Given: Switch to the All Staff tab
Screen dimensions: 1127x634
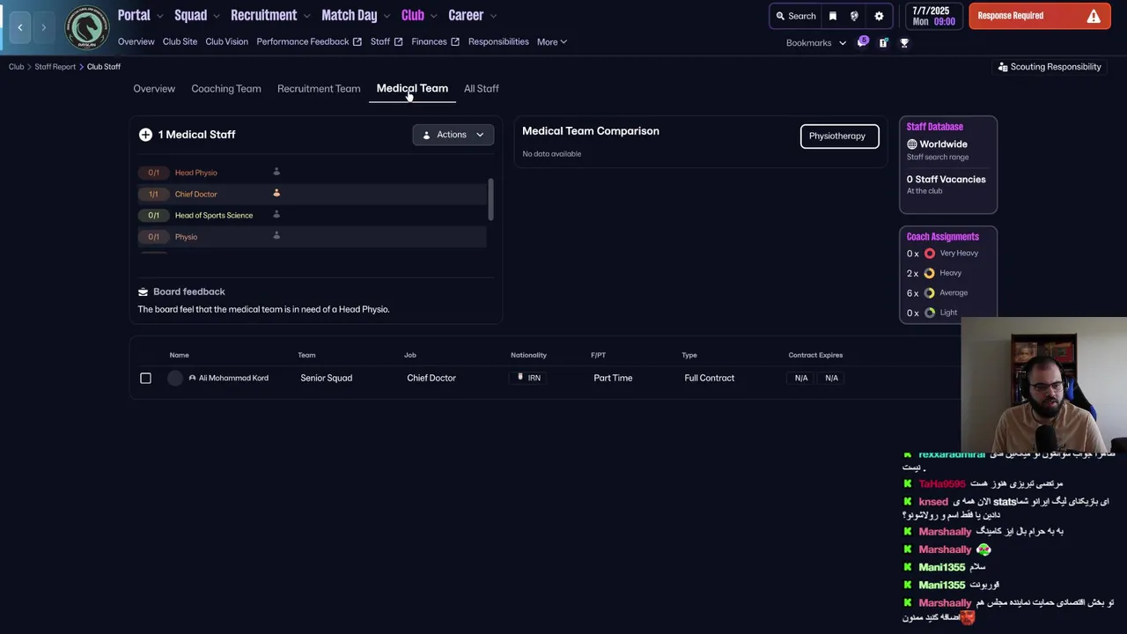Looking at the screenshot, I should click(482, 88).
